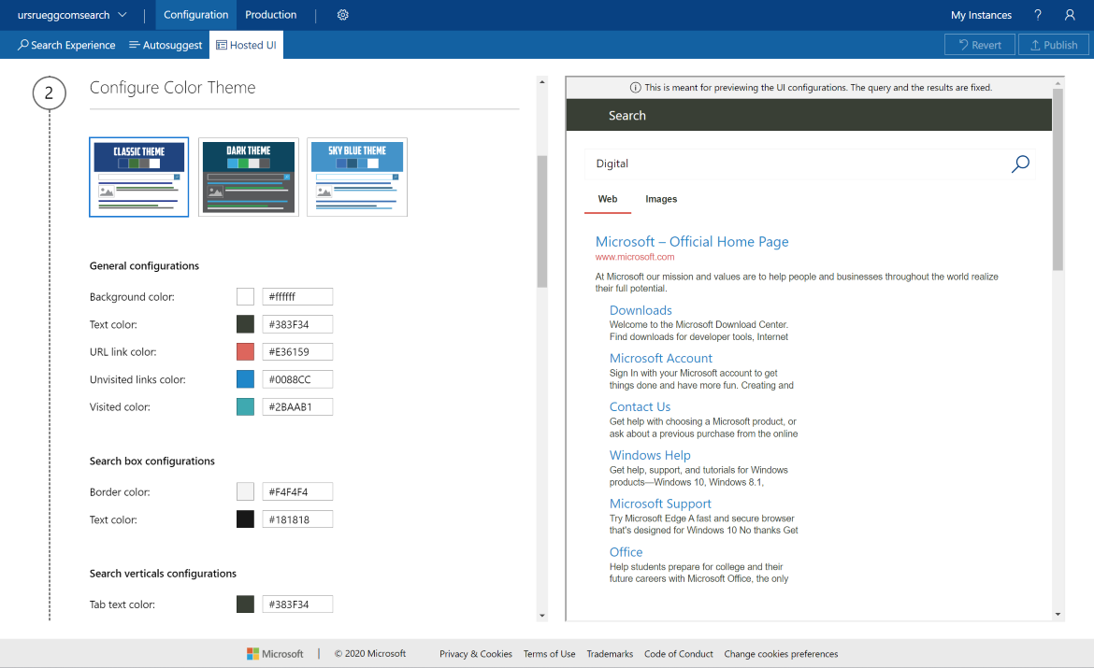Screen dimensions: 1094x668
Task: Open Microsoft – Official Home Page result
Action: pyautogui.click(x=691, y=242)
